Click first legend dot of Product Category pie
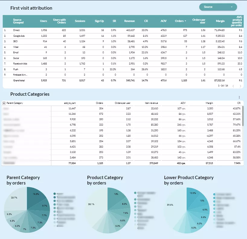The image size is (247, 239). (x=135, y=193)
